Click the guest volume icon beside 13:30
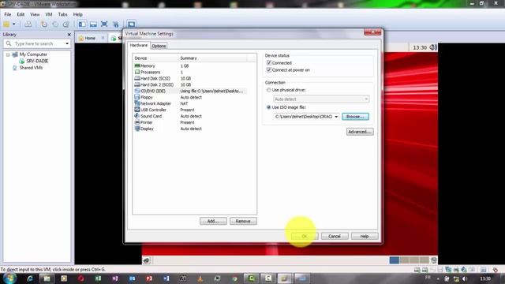 [433, 47]
